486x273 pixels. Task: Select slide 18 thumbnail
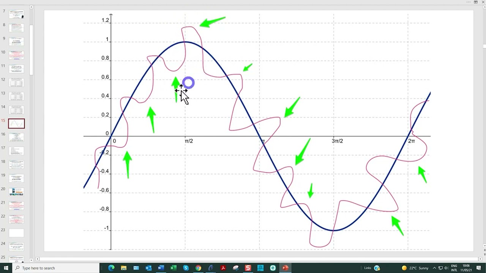coord(16,165)
